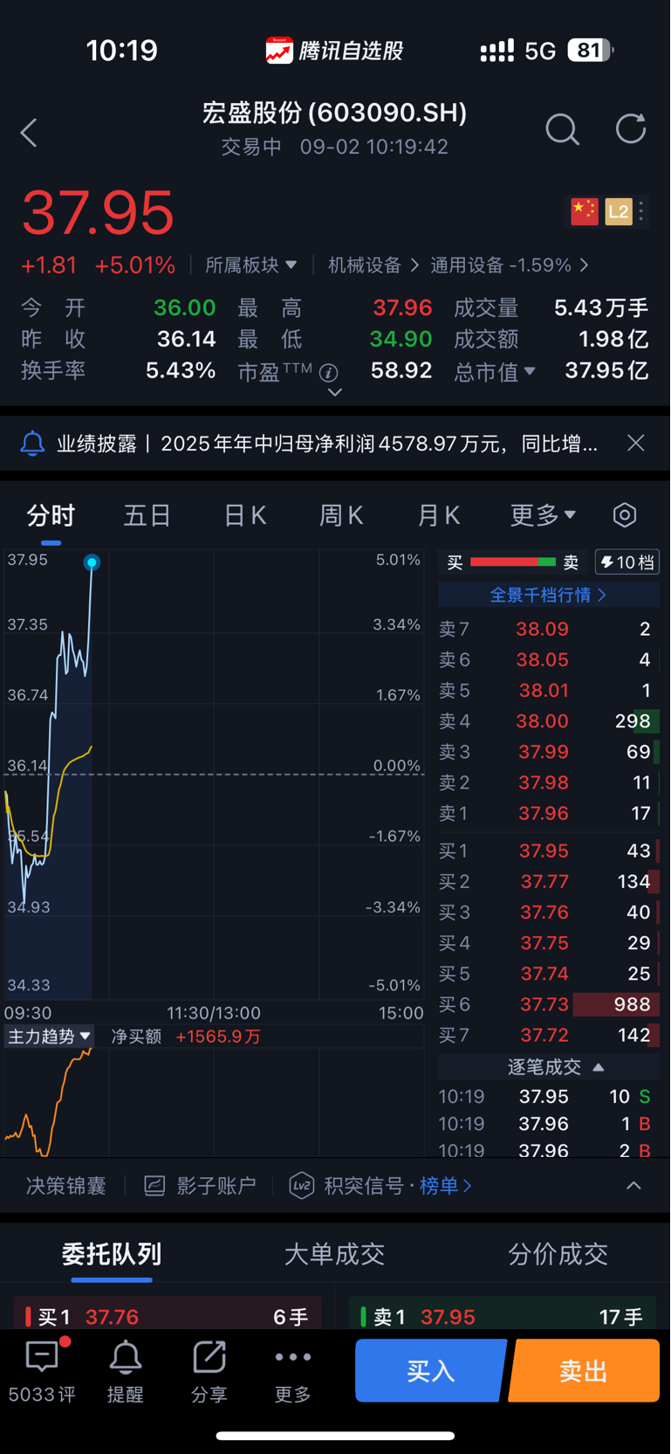Toggle L2 level-two data badge
Viewport: 671px width, 1454px height.
(619, 211)
